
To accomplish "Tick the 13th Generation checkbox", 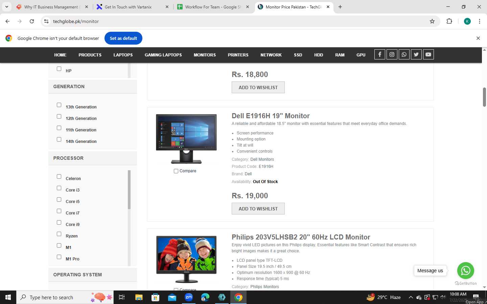I will [x=59, y=105].
